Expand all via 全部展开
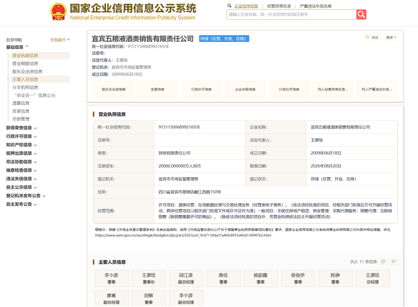 [x=60, y=40]
